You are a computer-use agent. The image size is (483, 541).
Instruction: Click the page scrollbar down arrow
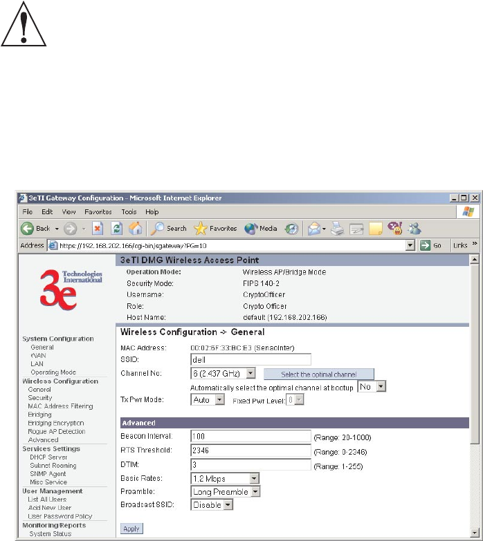pyautogui.click(x=475, y=533)
